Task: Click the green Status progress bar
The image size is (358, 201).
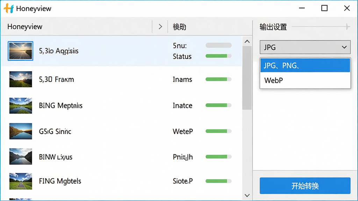Action: 219,56
